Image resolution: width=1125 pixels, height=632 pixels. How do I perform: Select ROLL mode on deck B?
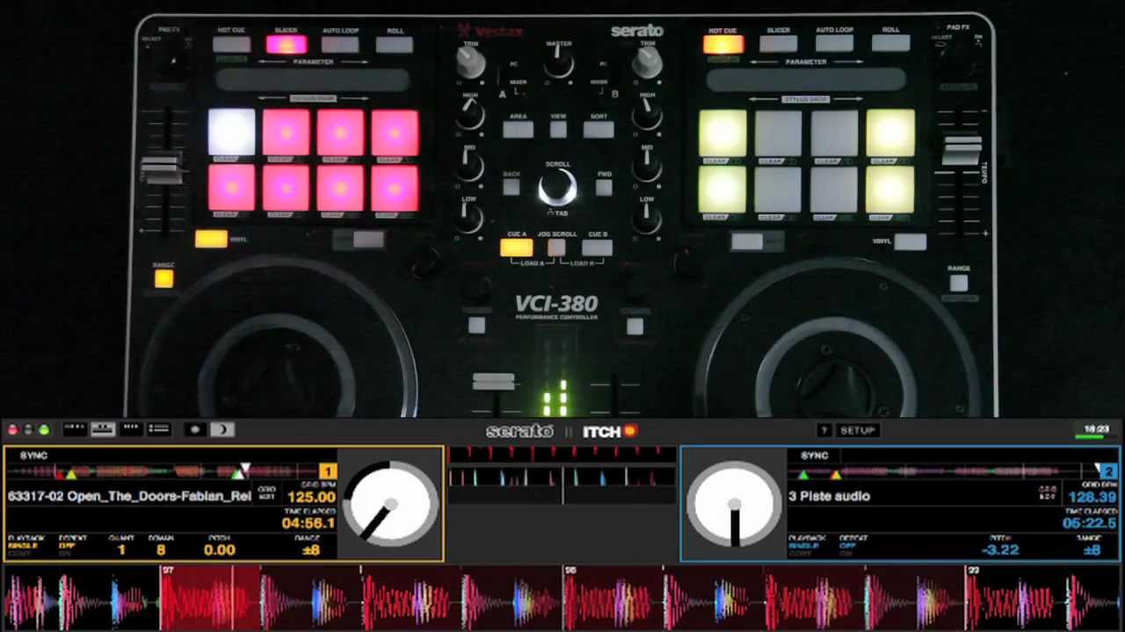[x=890, y=43]
